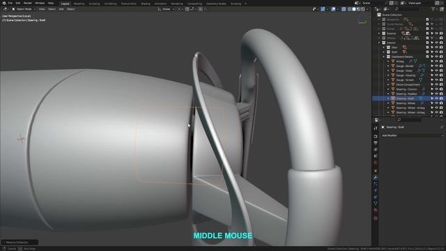Switch to the UV Editing workspace tab

coord(110,3)
